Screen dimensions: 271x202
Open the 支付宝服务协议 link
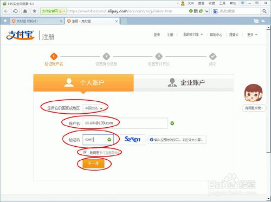click(109, 153)
